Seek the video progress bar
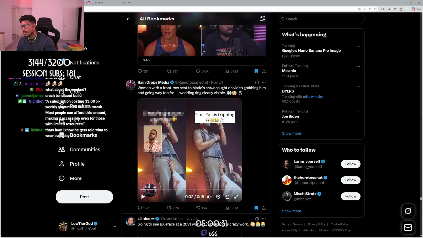The height and width of the screenshot is (238, 423). (x=190, y=189)
